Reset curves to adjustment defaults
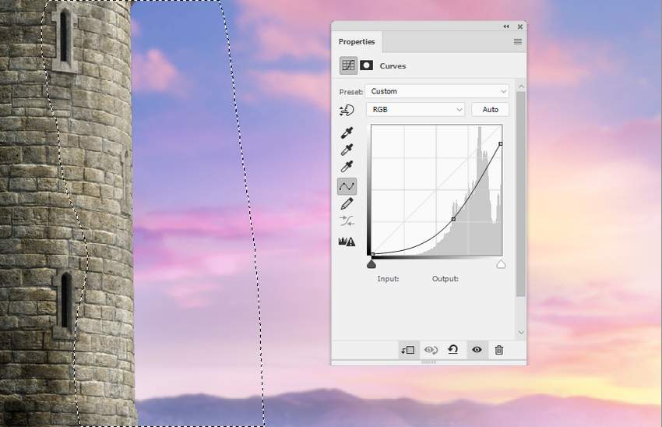This screenshot has width=662, height=427. click(x=453, y=350)
